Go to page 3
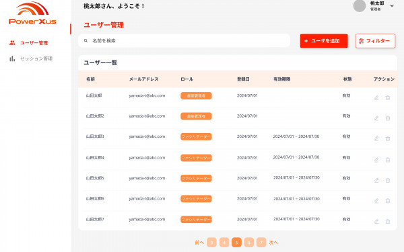 click(x=212, y=243)
